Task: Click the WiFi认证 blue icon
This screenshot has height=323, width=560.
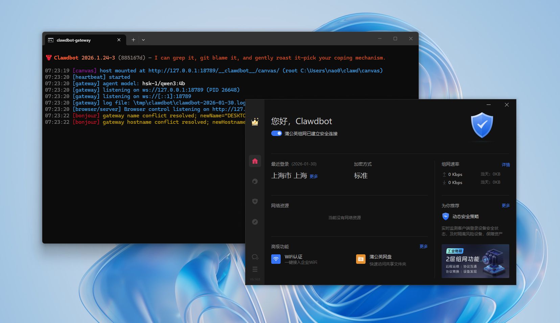Action: coord(276,259)
